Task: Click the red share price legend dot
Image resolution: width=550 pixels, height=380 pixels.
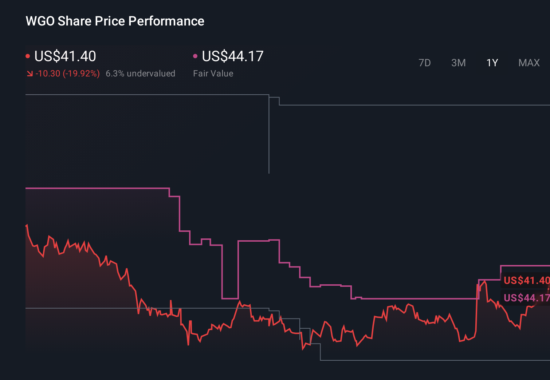Action: pyautogui.click(x=27, y=56)
